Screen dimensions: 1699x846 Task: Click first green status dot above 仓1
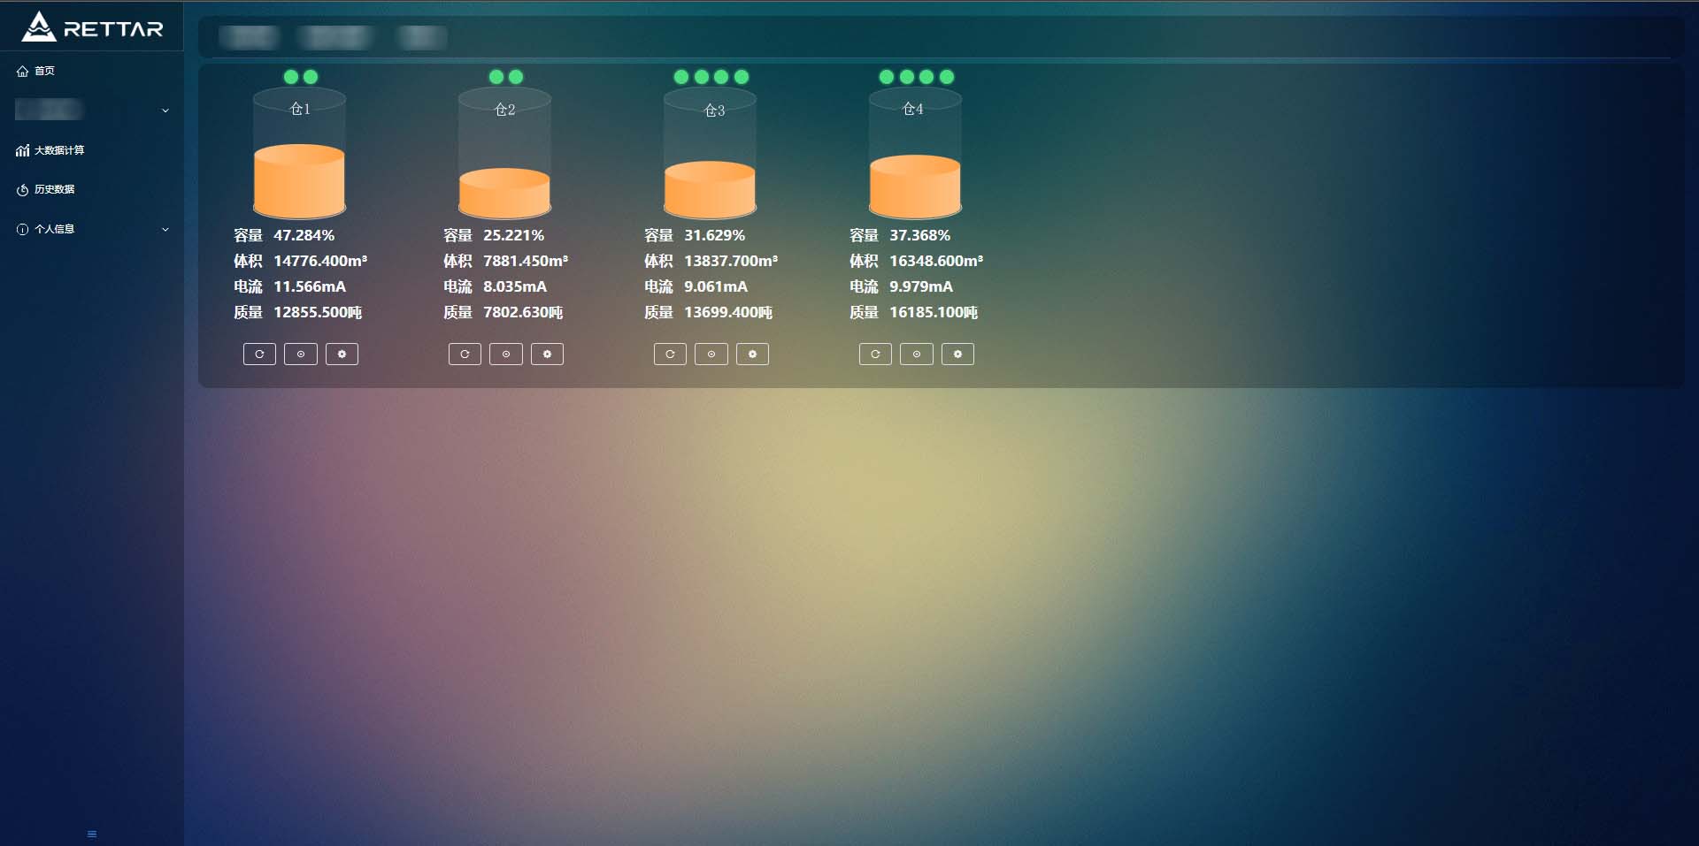[x=290, y=77]
